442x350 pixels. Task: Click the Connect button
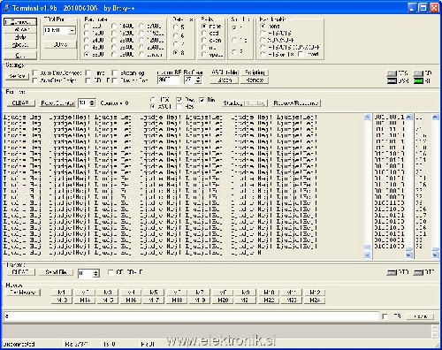(20, 22)
